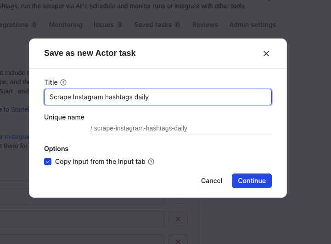Click the Options heading text
Viewport: 331px width, 244px height.
tap(56, 149)
